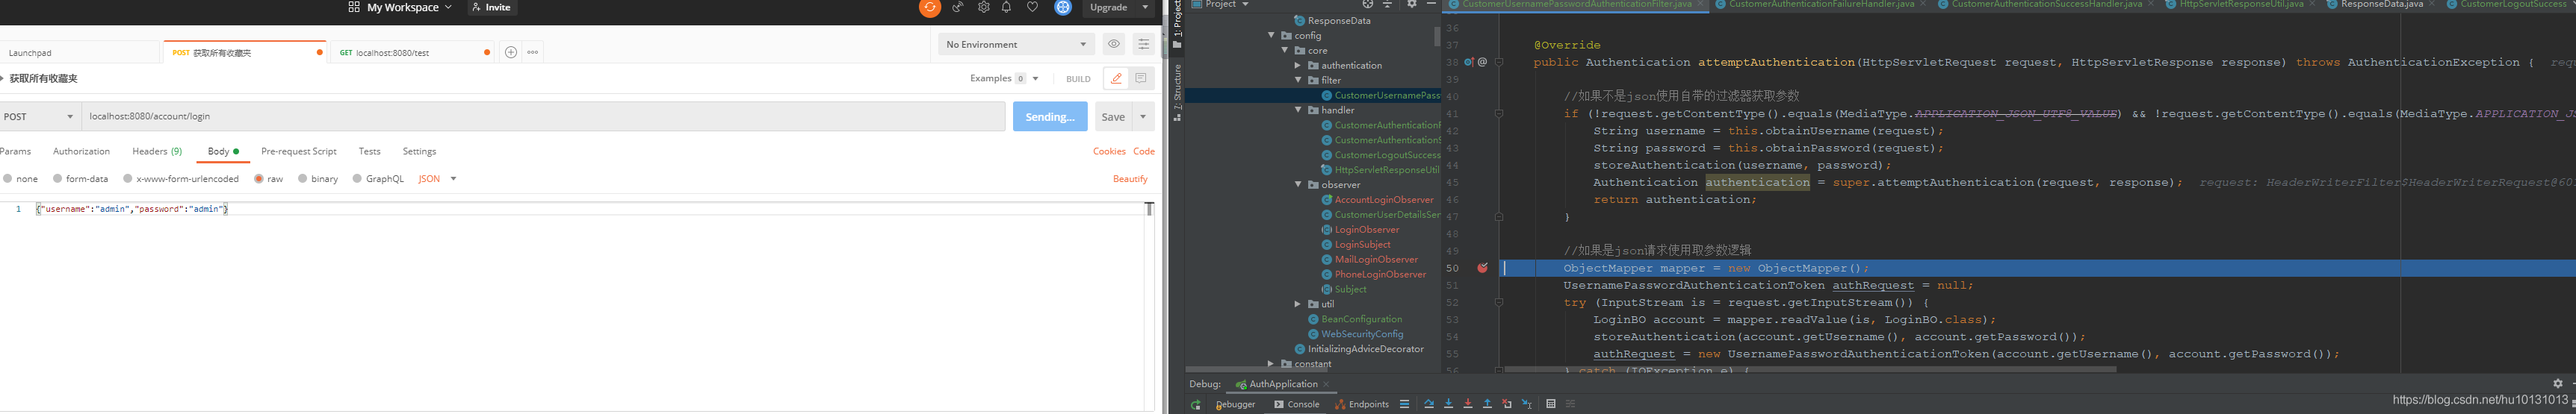Open the POST method dropdown
This screenshot has height=414, width=2576.
pos(40,116)
